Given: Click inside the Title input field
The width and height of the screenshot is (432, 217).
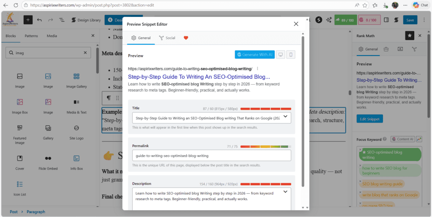Looking at the screenshot, I should (x=212, y=118).
